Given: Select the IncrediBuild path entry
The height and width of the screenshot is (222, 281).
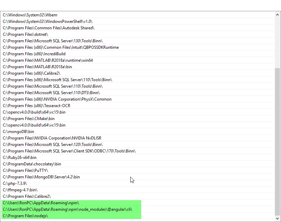Looking at the screenshot, I should point(138,54).
